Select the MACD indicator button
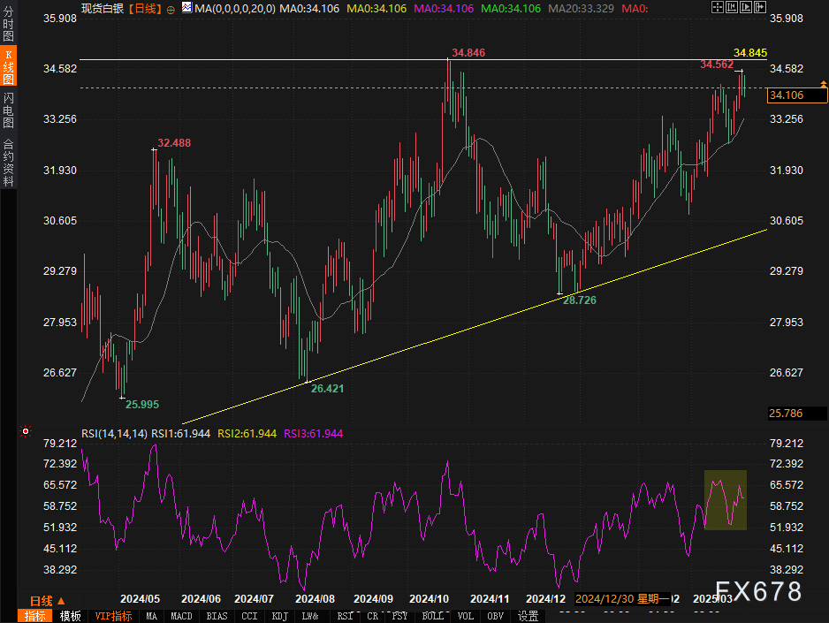 point(181,616)
